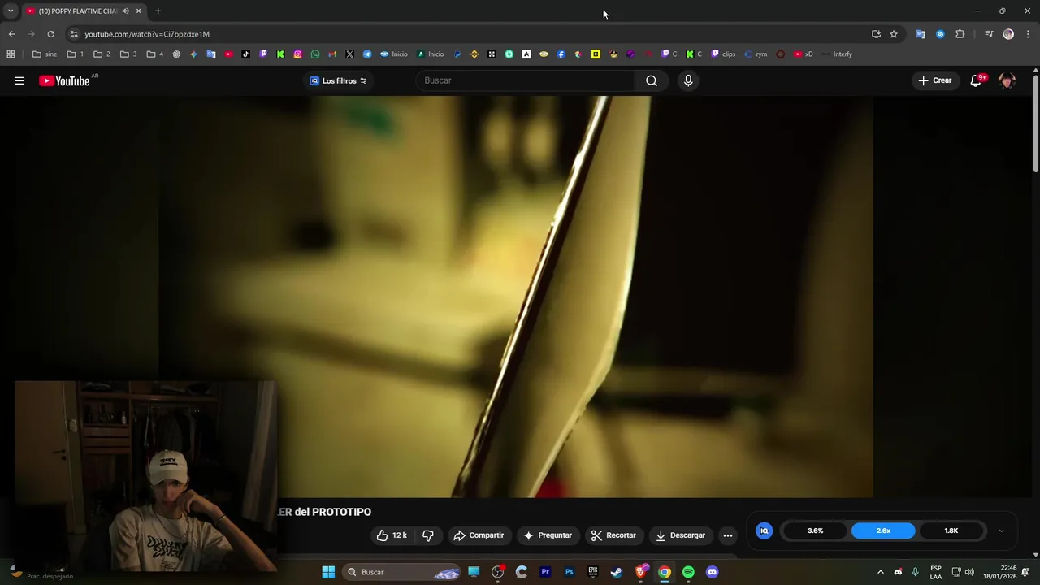The height and width of the screenshot is (585, 1040).
Task: Open YouTube notifications bell
Action: point(977,80)
